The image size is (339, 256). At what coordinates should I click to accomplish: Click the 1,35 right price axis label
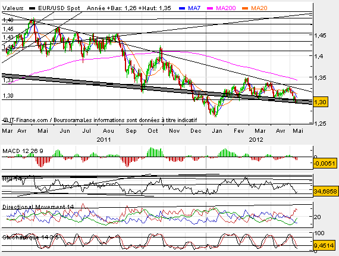pos(320,77)
